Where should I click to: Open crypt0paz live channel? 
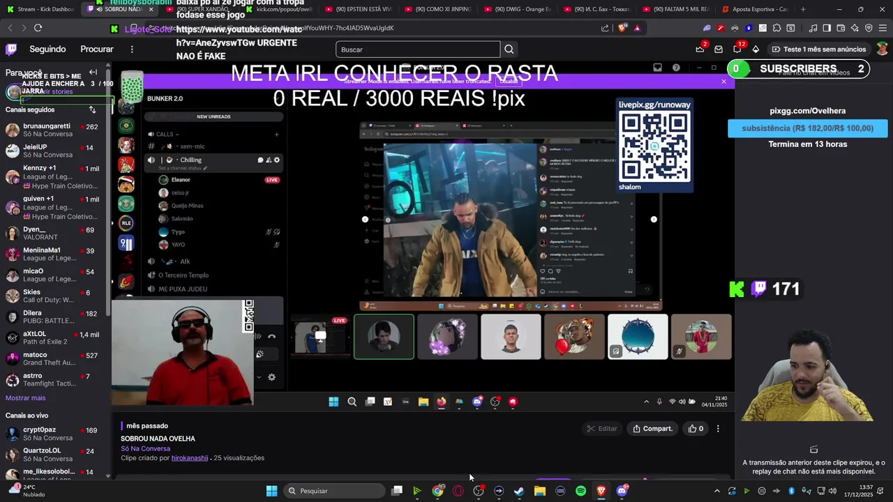54,434
